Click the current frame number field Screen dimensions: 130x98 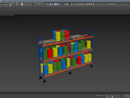pyautogui.click(x=127, y=97)
